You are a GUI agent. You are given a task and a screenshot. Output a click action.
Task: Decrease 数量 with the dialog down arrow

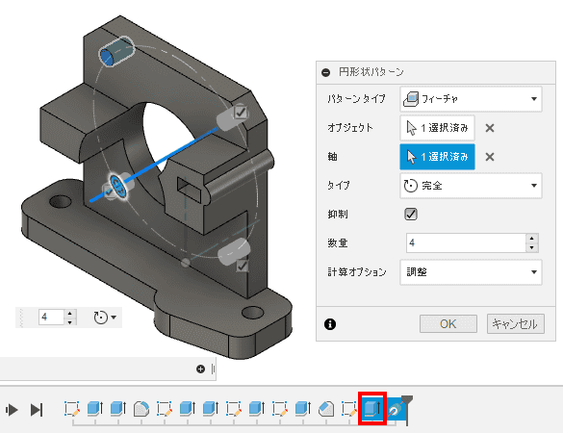click(x=532, y=247)
